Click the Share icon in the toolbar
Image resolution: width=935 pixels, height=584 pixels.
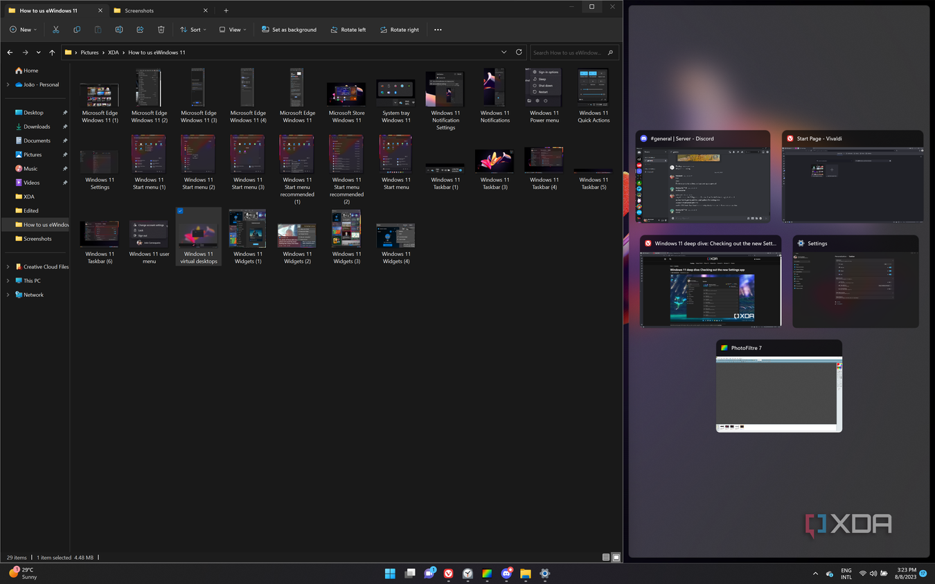pyautogui.click(x=140, y=30)
